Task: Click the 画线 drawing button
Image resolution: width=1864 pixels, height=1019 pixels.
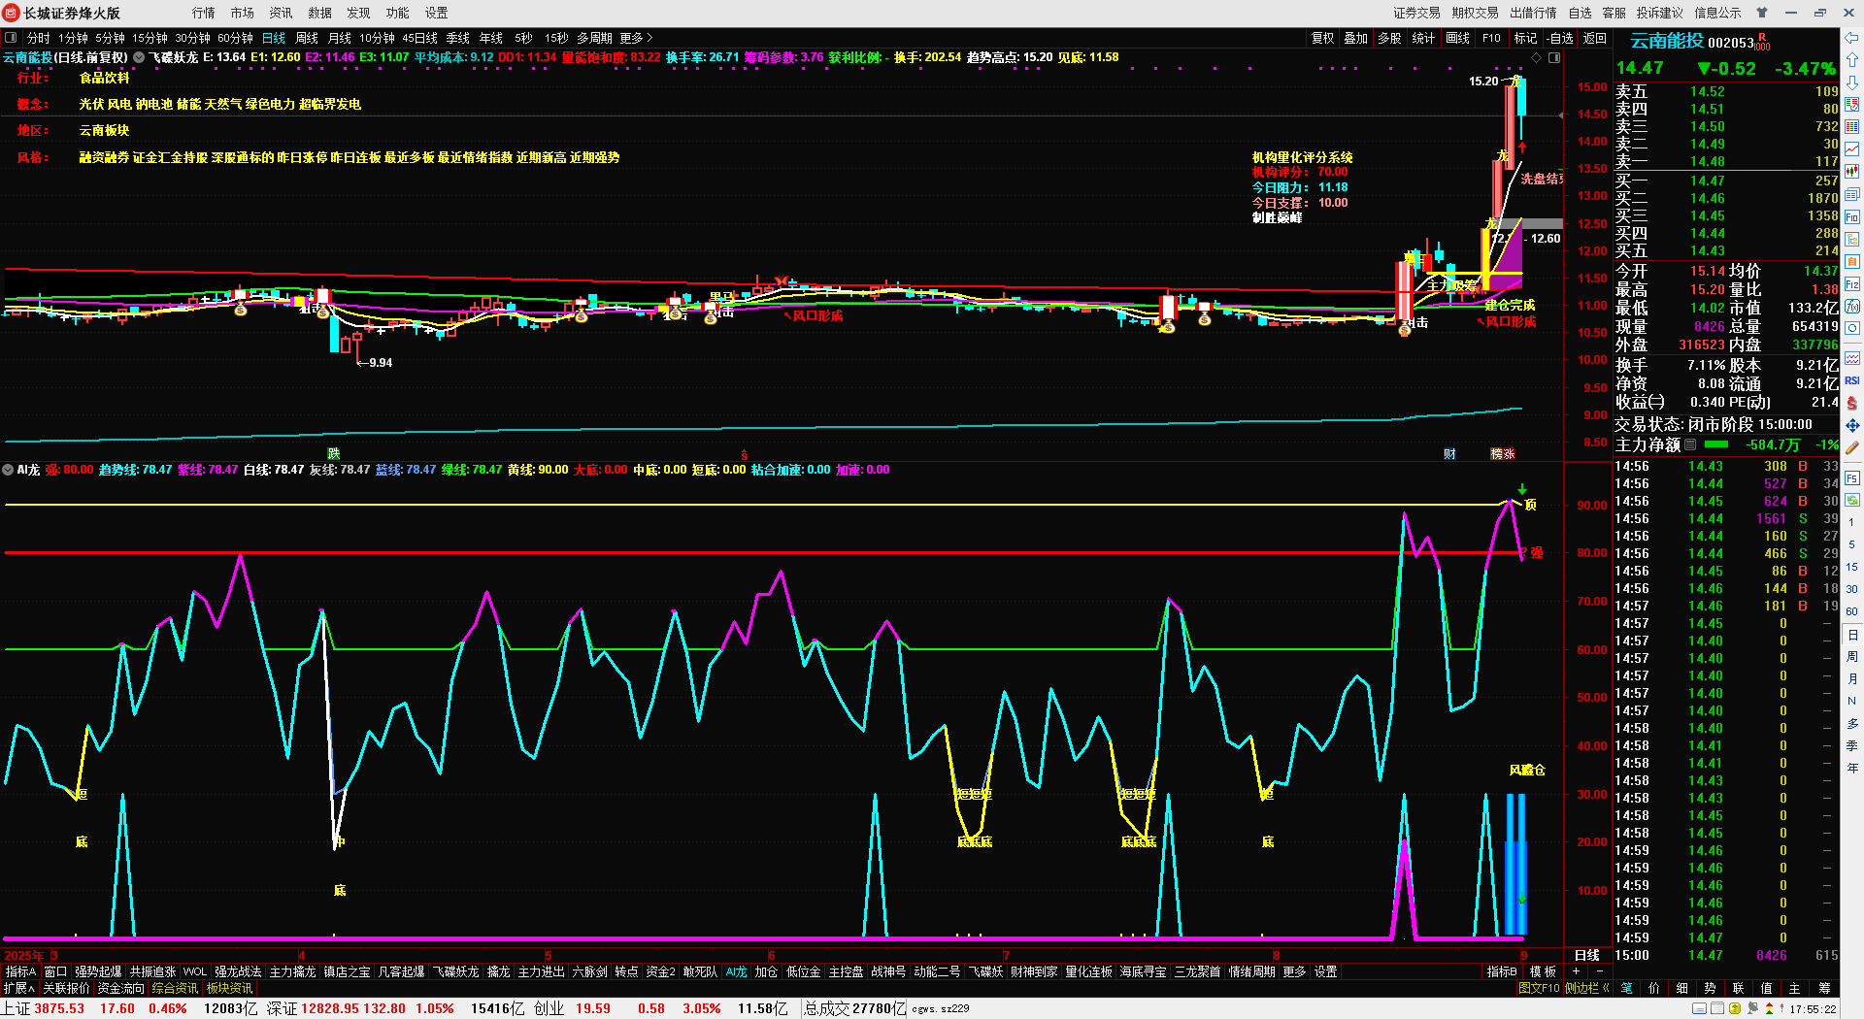Action: [x=1458, y=38]
